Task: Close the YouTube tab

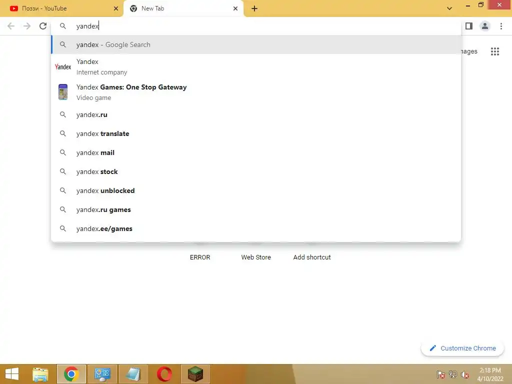Action: click(x=116, y=8)
